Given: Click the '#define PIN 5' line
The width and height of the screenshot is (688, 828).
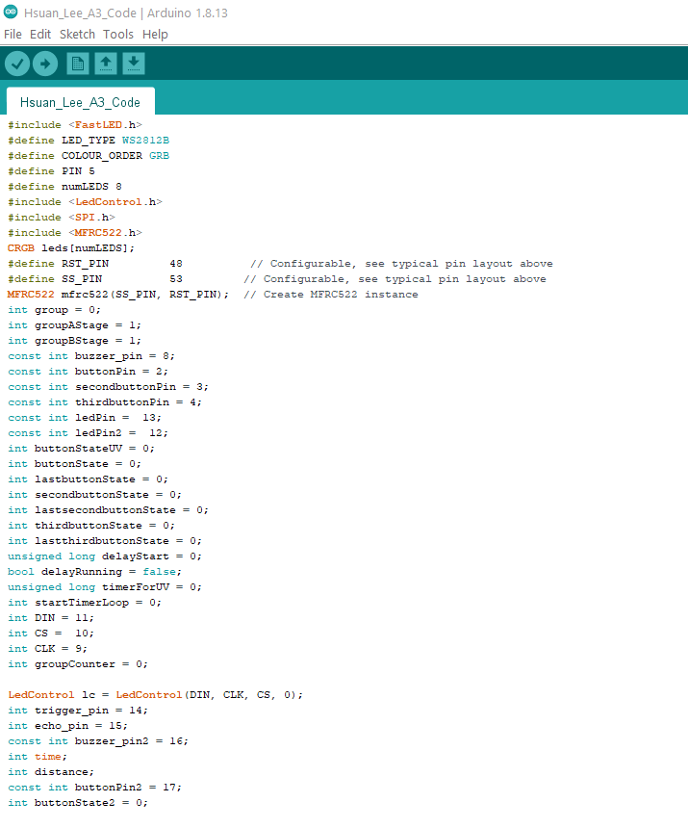Looking at the screenshot, I should coord(51,171).
